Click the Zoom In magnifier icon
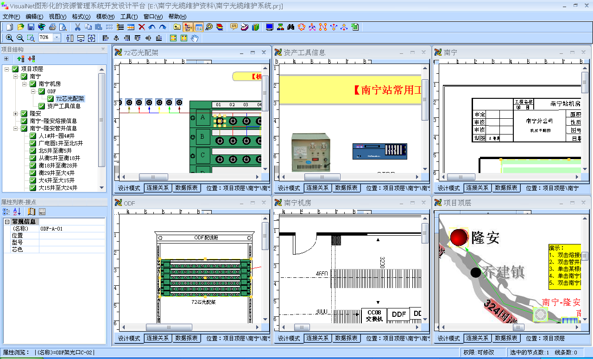The width and height of the screenshot is (593, 359). pos(9,38)
